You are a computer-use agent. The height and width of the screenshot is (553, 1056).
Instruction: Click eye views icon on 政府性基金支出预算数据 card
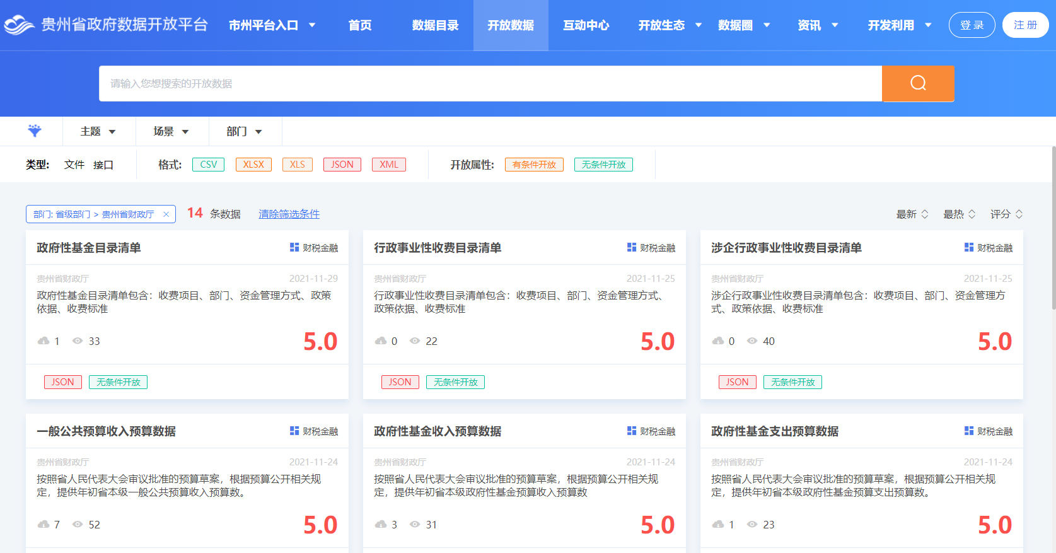pyautogui.click(x=752, y=524)
